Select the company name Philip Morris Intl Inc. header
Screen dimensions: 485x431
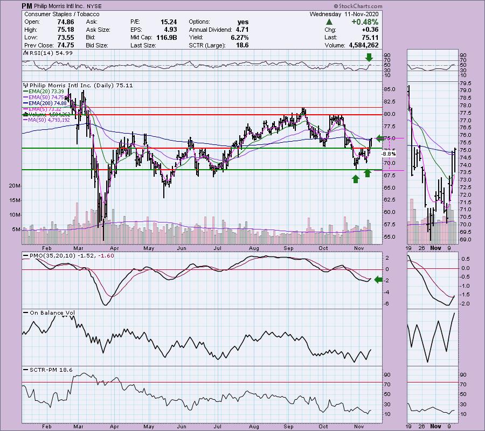tap(58, 6)
